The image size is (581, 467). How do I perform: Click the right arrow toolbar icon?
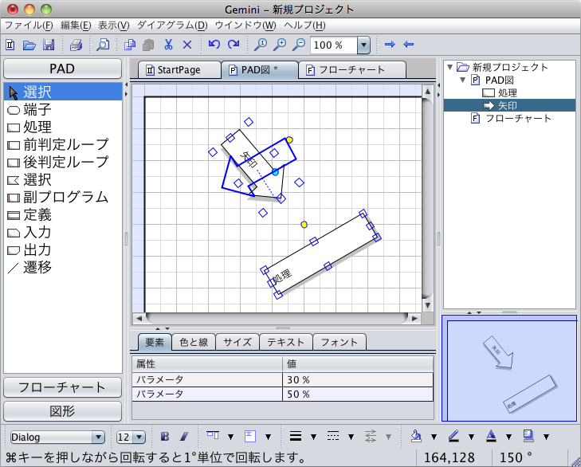390,45
